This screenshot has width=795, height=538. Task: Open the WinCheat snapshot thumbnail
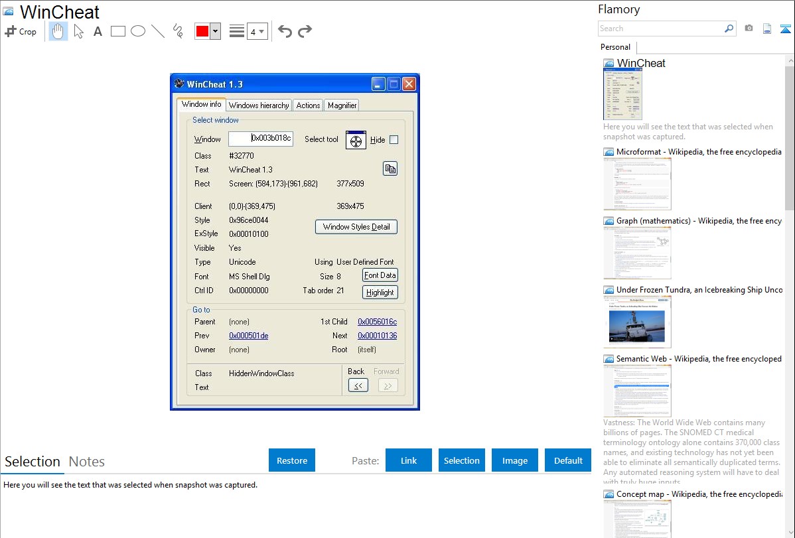tap(622, 94)
